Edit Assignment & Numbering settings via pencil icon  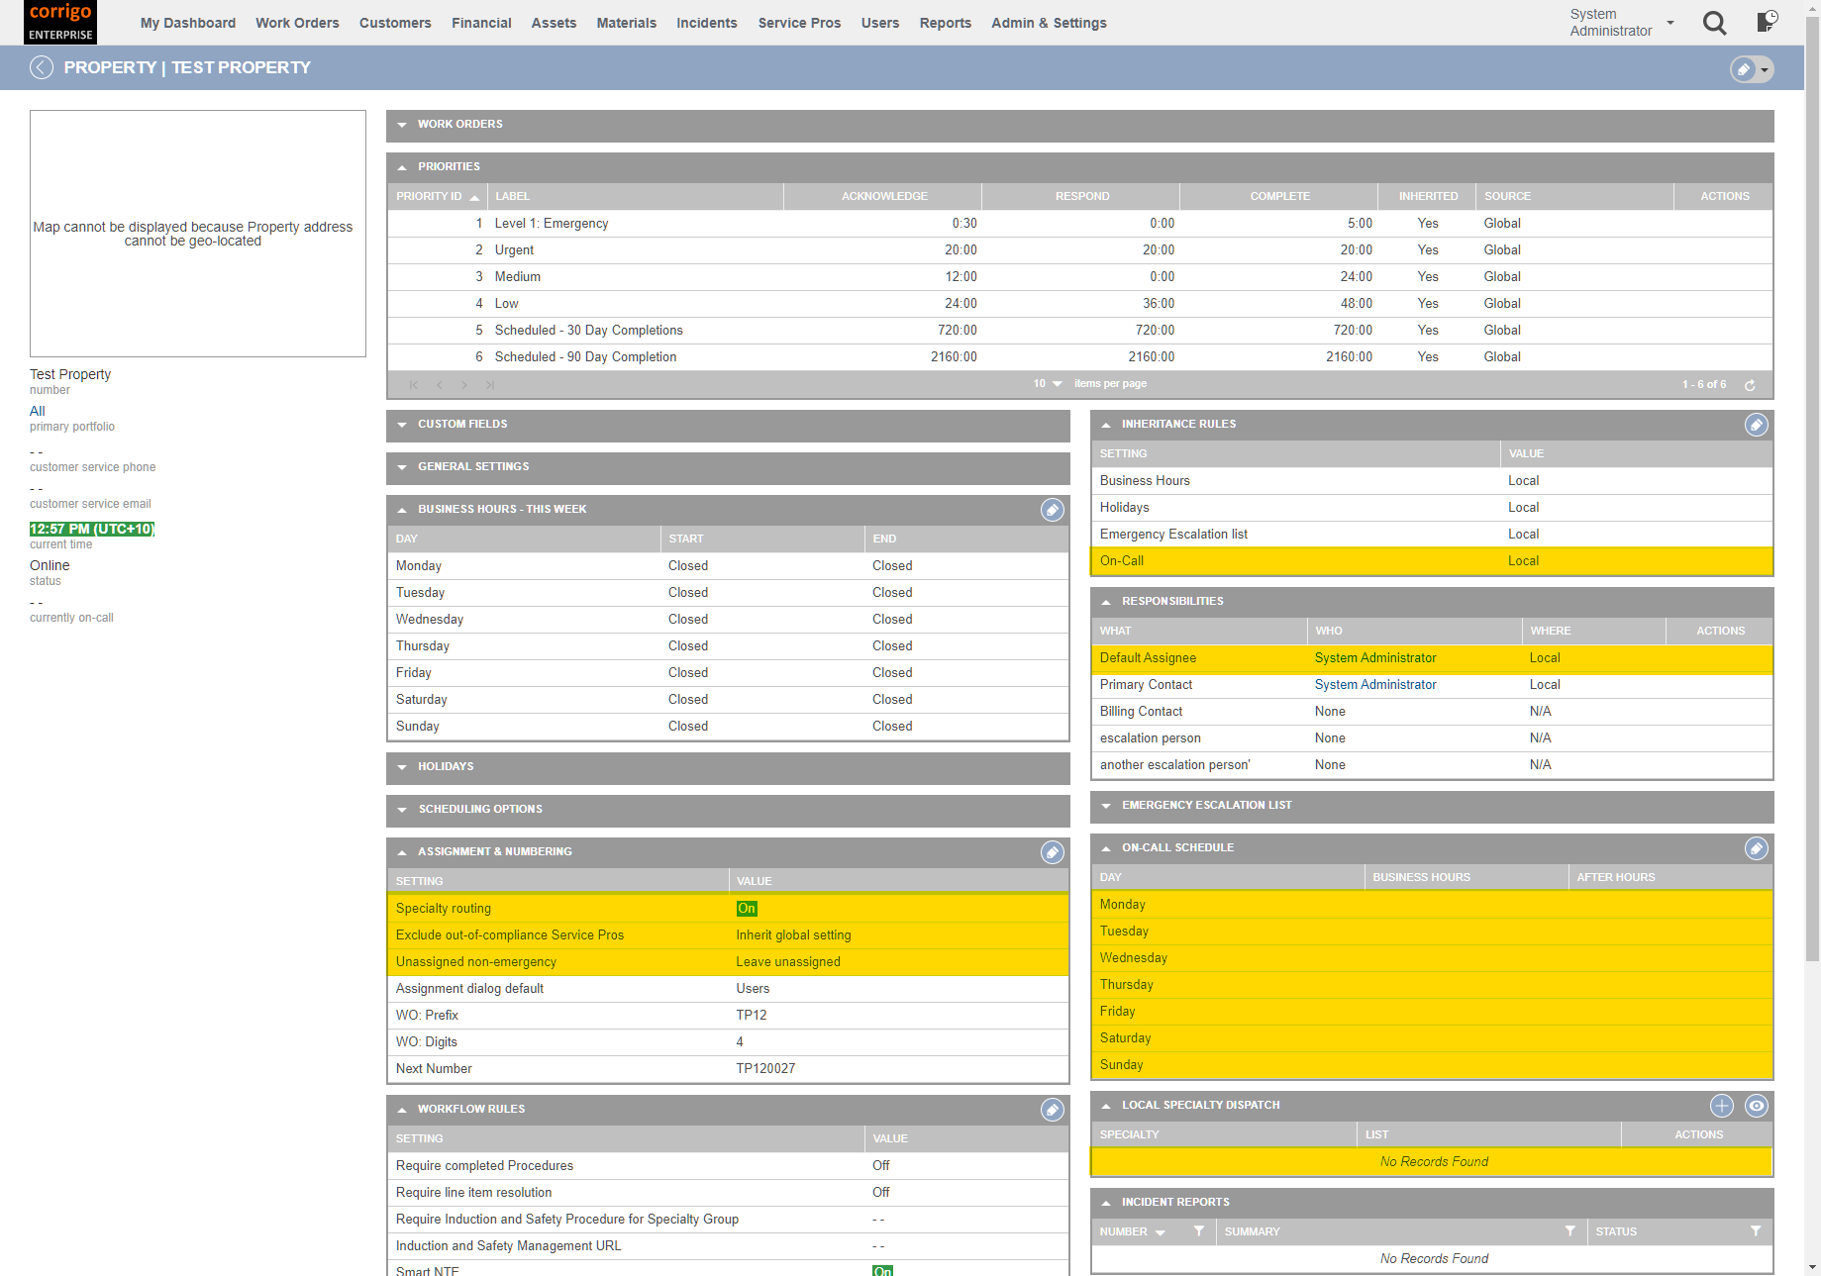click(x=1053, y=852)
